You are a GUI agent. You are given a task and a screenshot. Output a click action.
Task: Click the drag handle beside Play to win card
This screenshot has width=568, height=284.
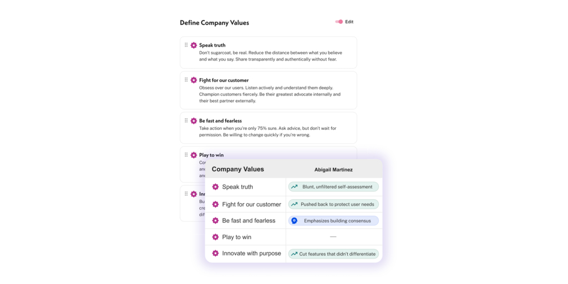pyautogui.click(x=186, y=155)
